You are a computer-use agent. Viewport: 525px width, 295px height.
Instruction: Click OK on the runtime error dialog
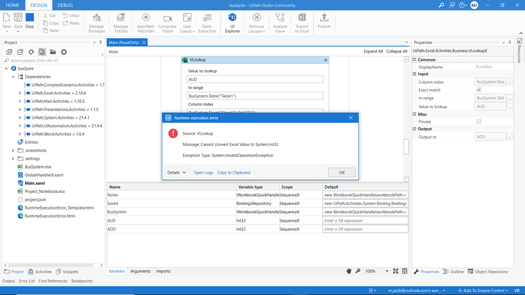coord(341,173)
